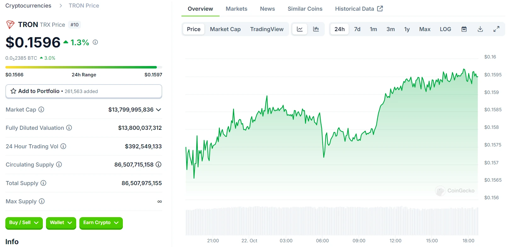Click the 24h low $0.1566

pos(14,74)
